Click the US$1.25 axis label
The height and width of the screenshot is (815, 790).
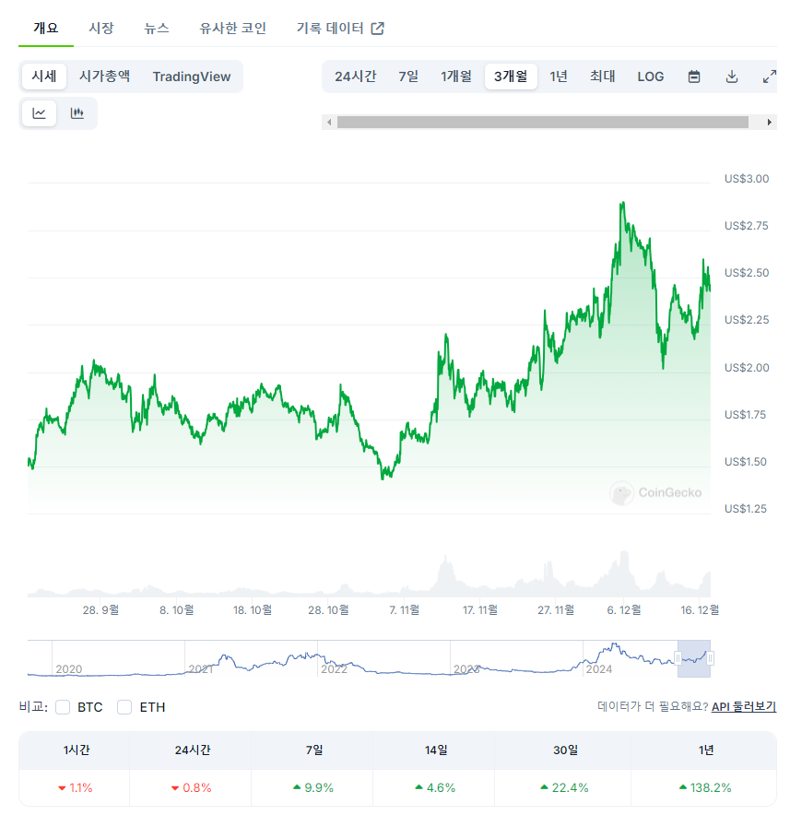click(x=746, y=509)
